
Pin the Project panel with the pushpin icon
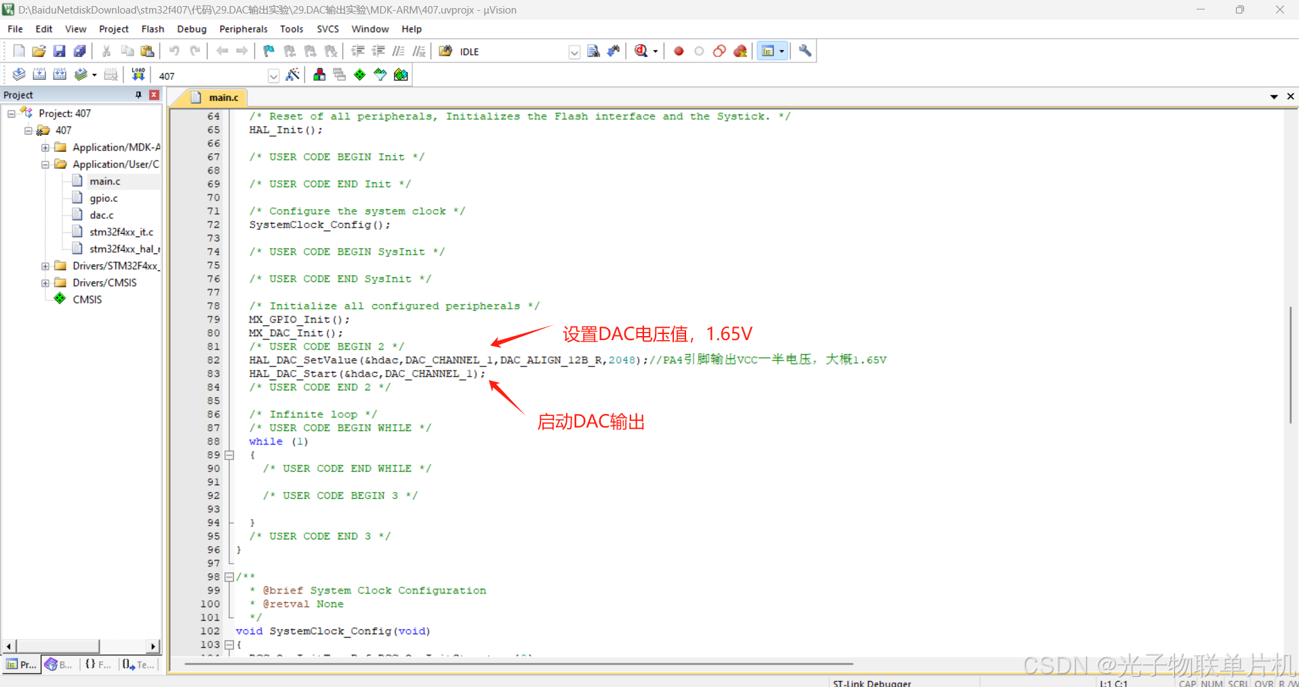[x=138, y=95]
